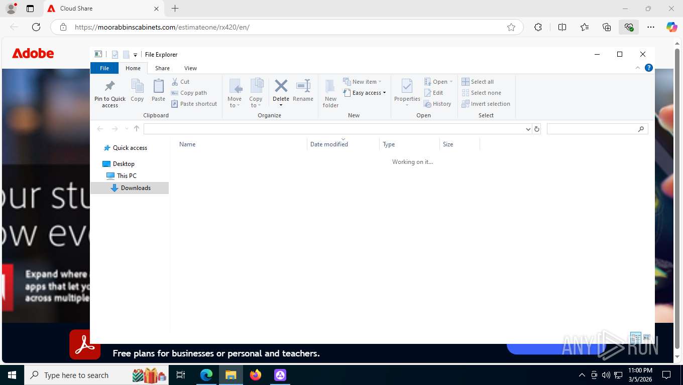Click the Up folder arrow
This screenshot has height=385, width=683.
137,129
